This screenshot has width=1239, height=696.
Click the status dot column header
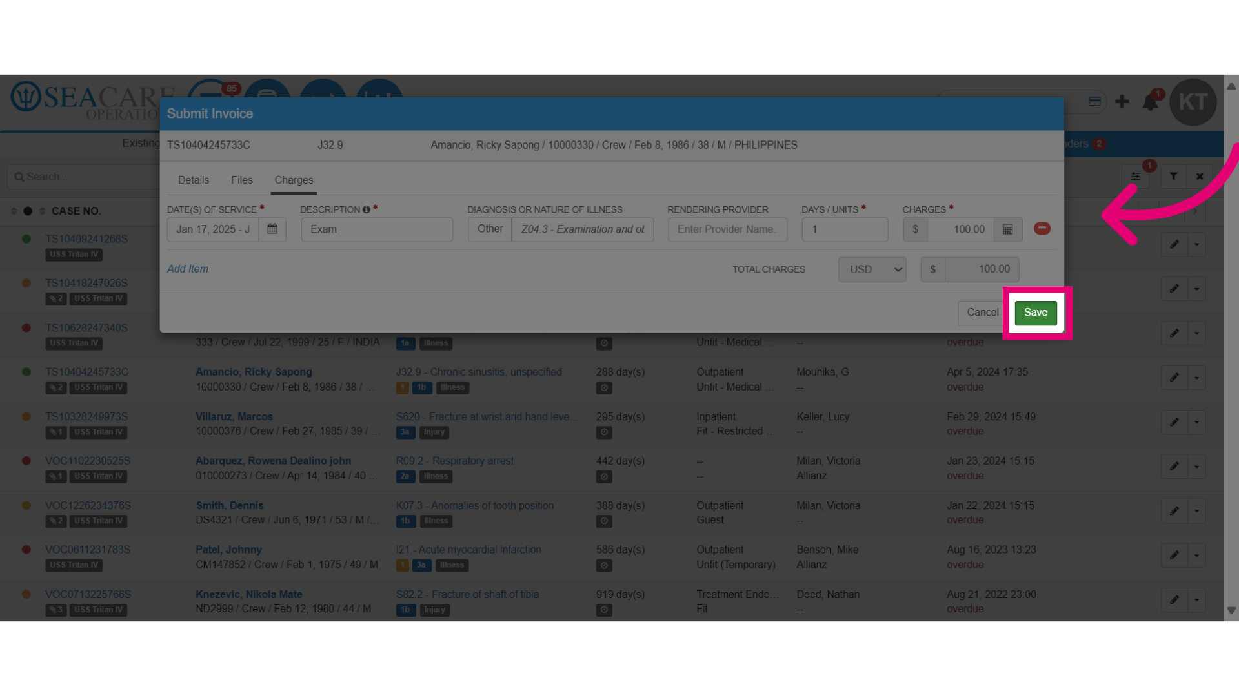pos(28,211)
